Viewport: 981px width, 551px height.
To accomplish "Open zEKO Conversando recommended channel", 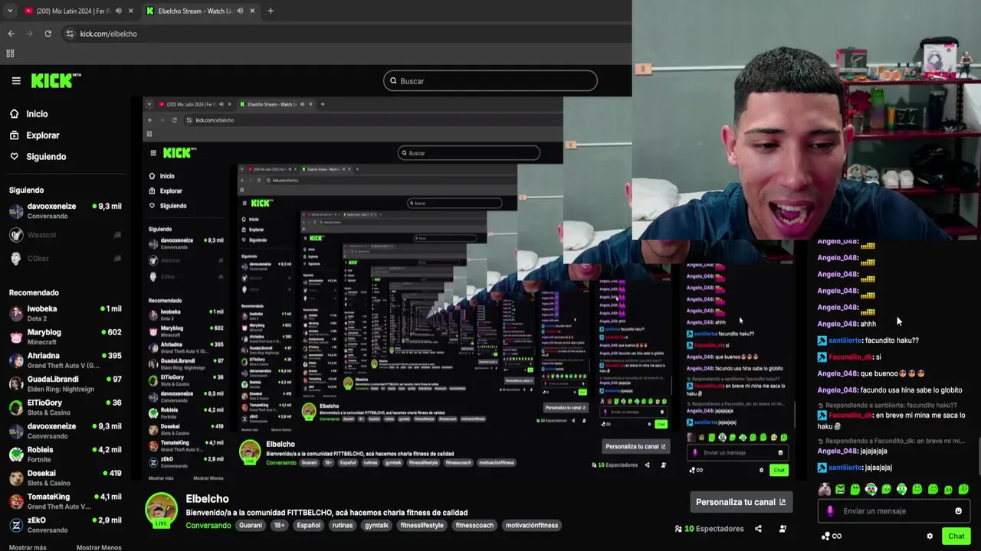I will point(65,525).
